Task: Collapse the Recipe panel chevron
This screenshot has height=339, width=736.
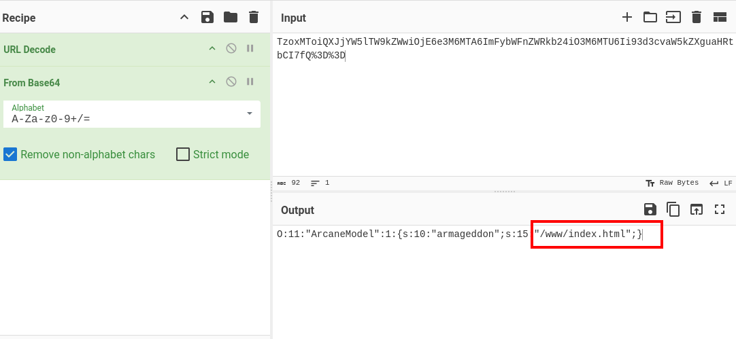Action: (184, 18)
